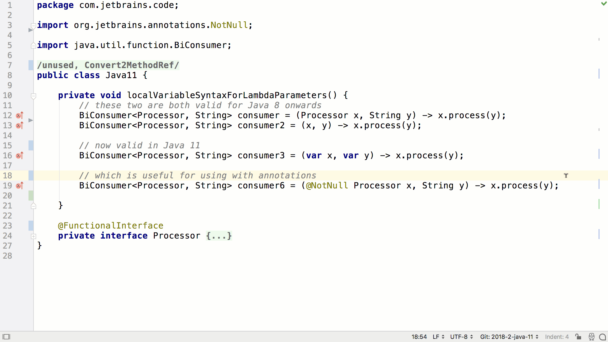Click the gray arrow gutter marker near line 13

tap(31, 121)
